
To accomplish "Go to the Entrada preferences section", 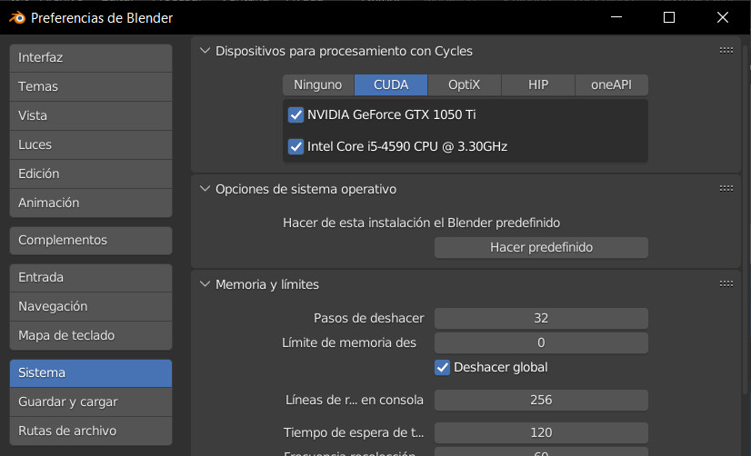I will coord(91,278).
